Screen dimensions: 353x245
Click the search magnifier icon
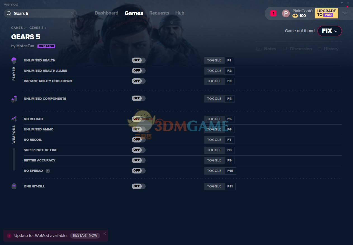(9, 13)
